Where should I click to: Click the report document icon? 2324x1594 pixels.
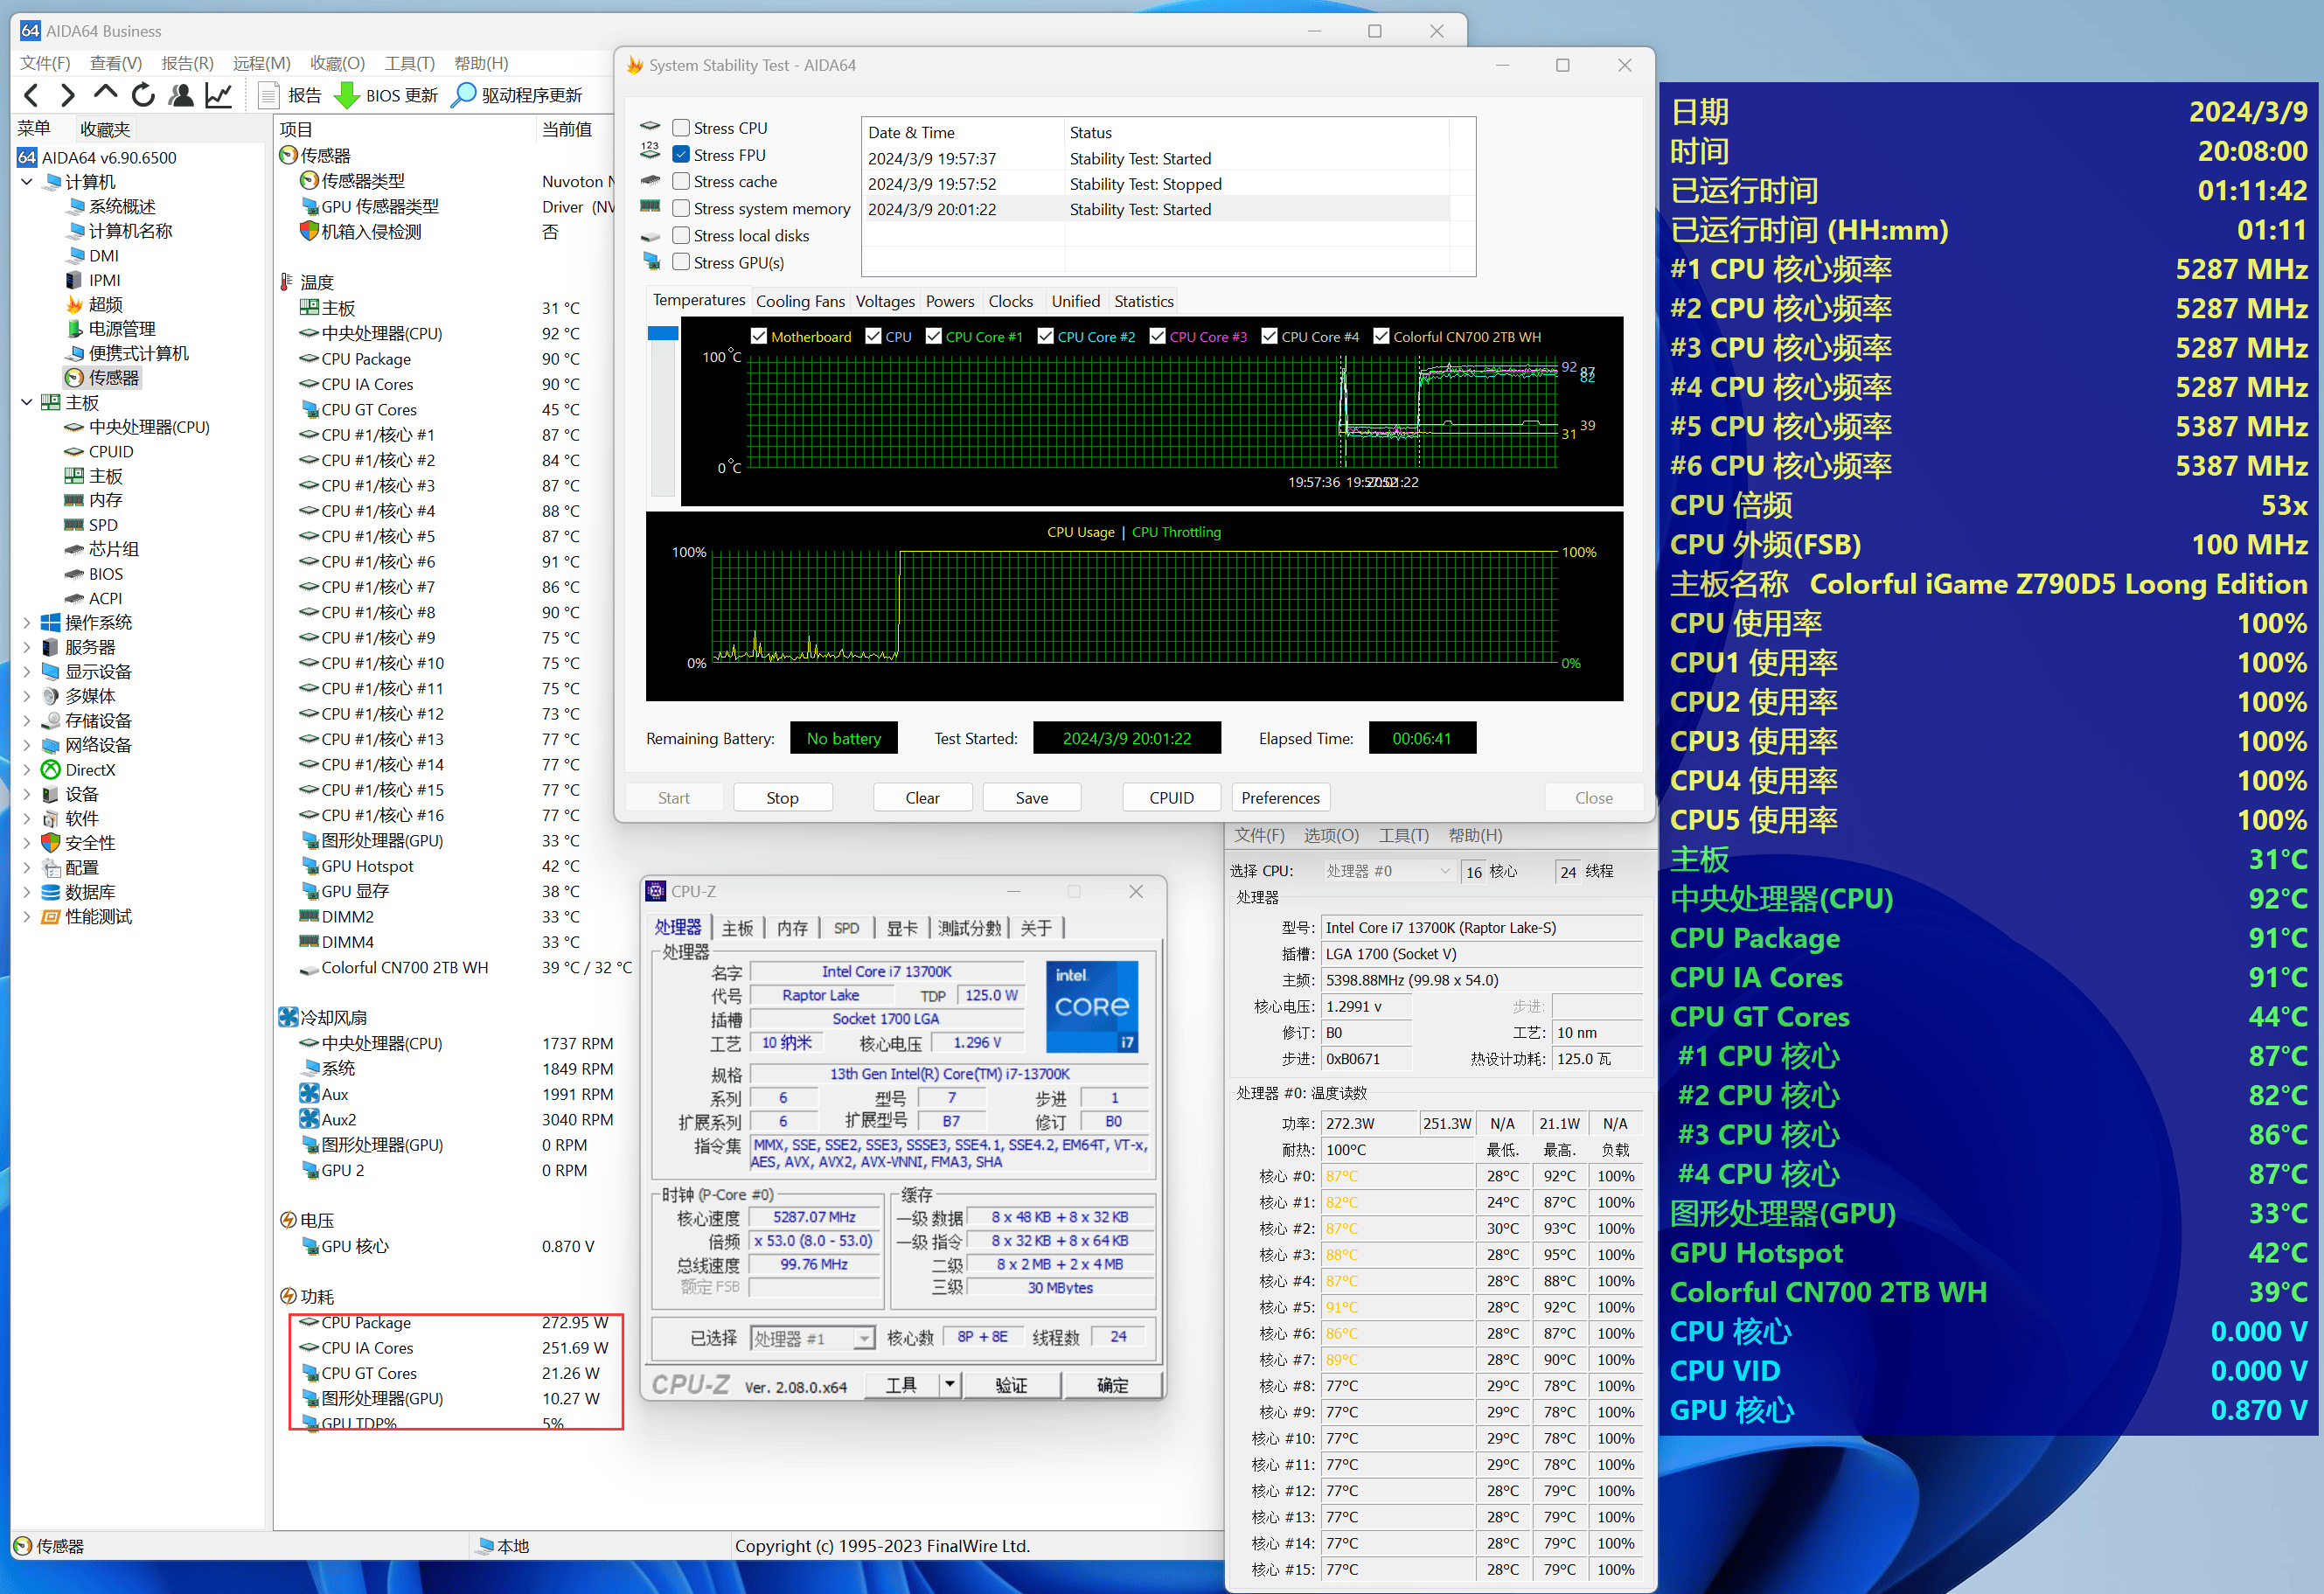(x=268, y=96)
